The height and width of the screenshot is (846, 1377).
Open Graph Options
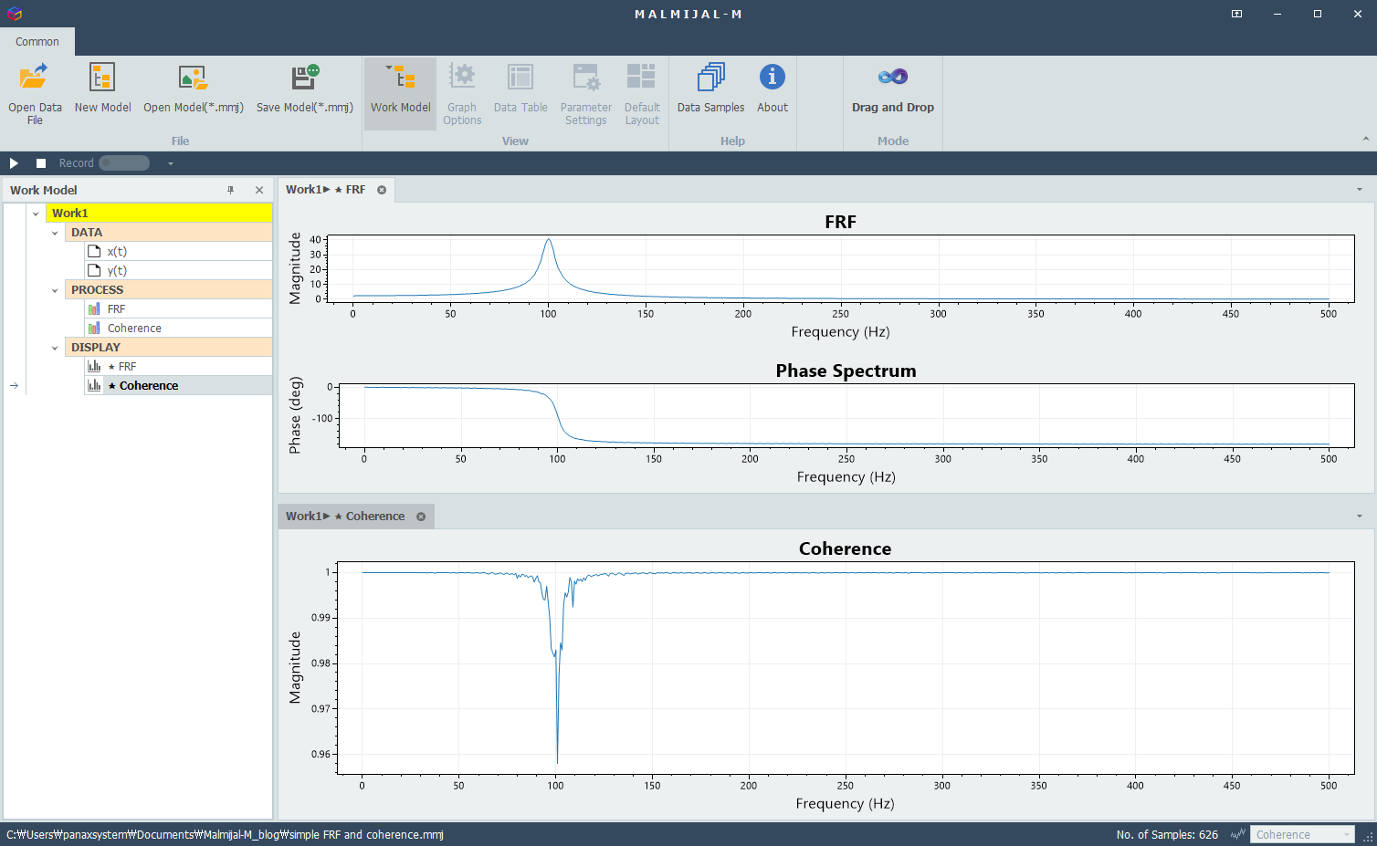coord(462,92)
